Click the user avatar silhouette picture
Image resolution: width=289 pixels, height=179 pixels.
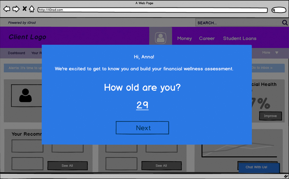[x=26, y=96]
